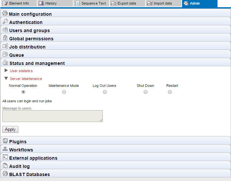The width and height of the screenshot is (231, 181).
Task: Click the Authentication key icon
Action: pos(5,21)
